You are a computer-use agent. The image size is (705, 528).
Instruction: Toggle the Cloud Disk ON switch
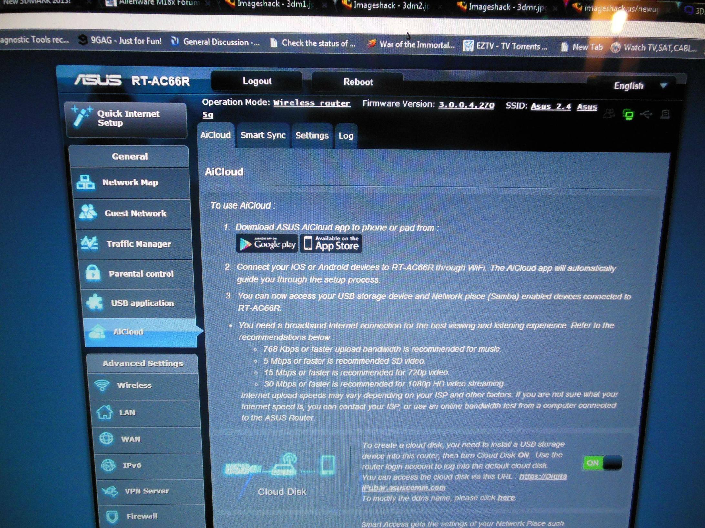(x=602, y=463)
